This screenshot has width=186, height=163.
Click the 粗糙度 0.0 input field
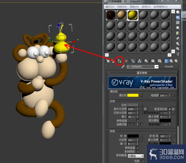pyautogui.click(x=164, y=95)
